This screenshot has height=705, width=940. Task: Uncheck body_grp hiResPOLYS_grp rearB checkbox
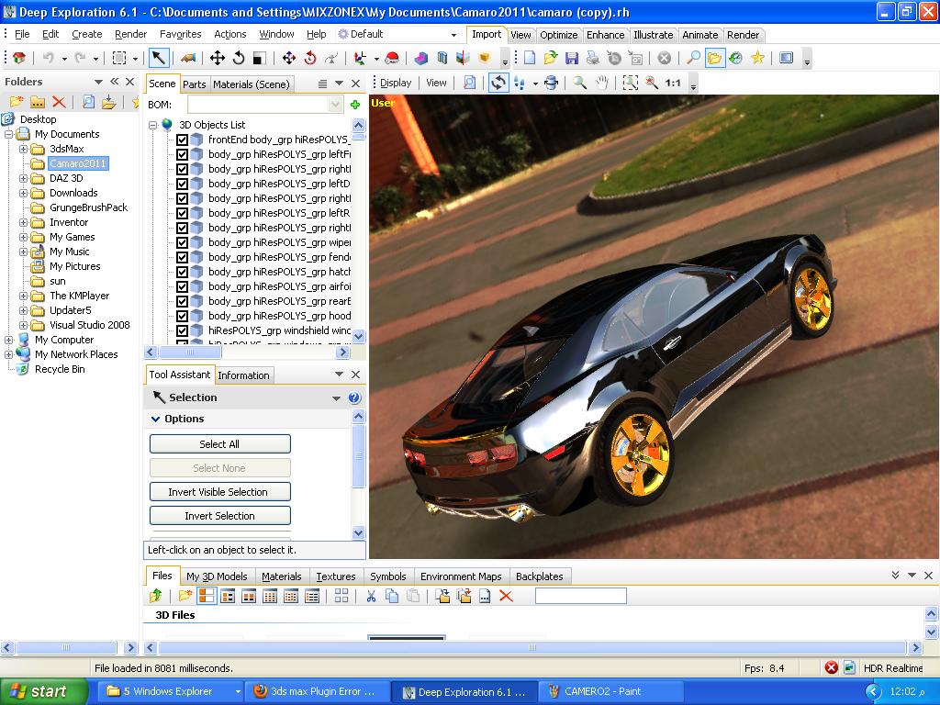[183, 301]
